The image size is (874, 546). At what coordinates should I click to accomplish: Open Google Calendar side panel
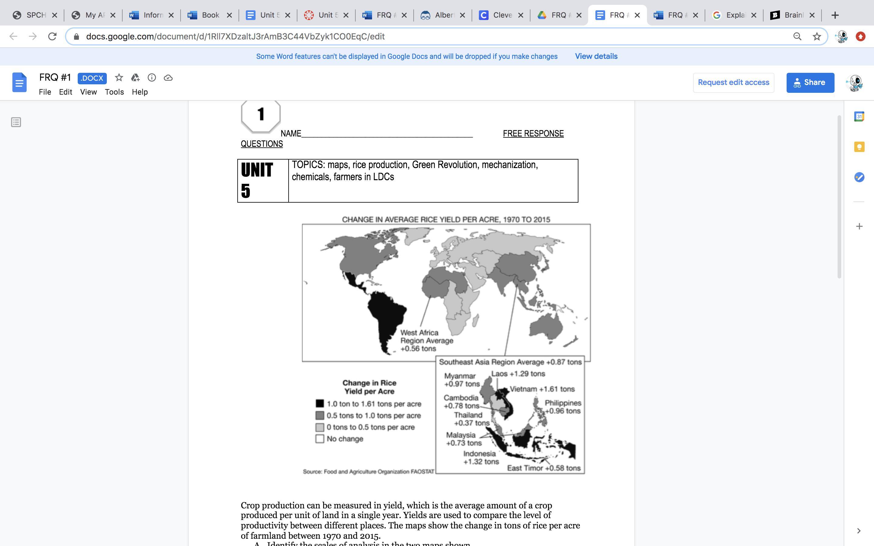pos(859,117)
